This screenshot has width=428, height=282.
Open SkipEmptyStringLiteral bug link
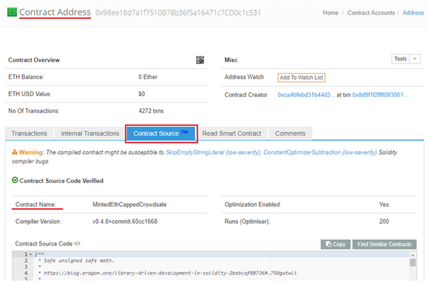coord(213,152)
